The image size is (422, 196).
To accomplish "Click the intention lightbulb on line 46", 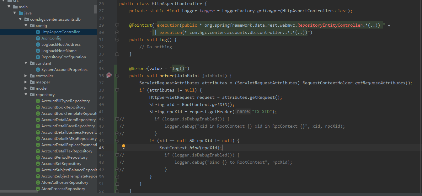I will tap(124, 146).
